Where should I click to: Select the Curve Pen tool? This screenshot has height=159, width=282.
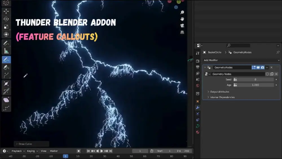click(x=6, y=67)
